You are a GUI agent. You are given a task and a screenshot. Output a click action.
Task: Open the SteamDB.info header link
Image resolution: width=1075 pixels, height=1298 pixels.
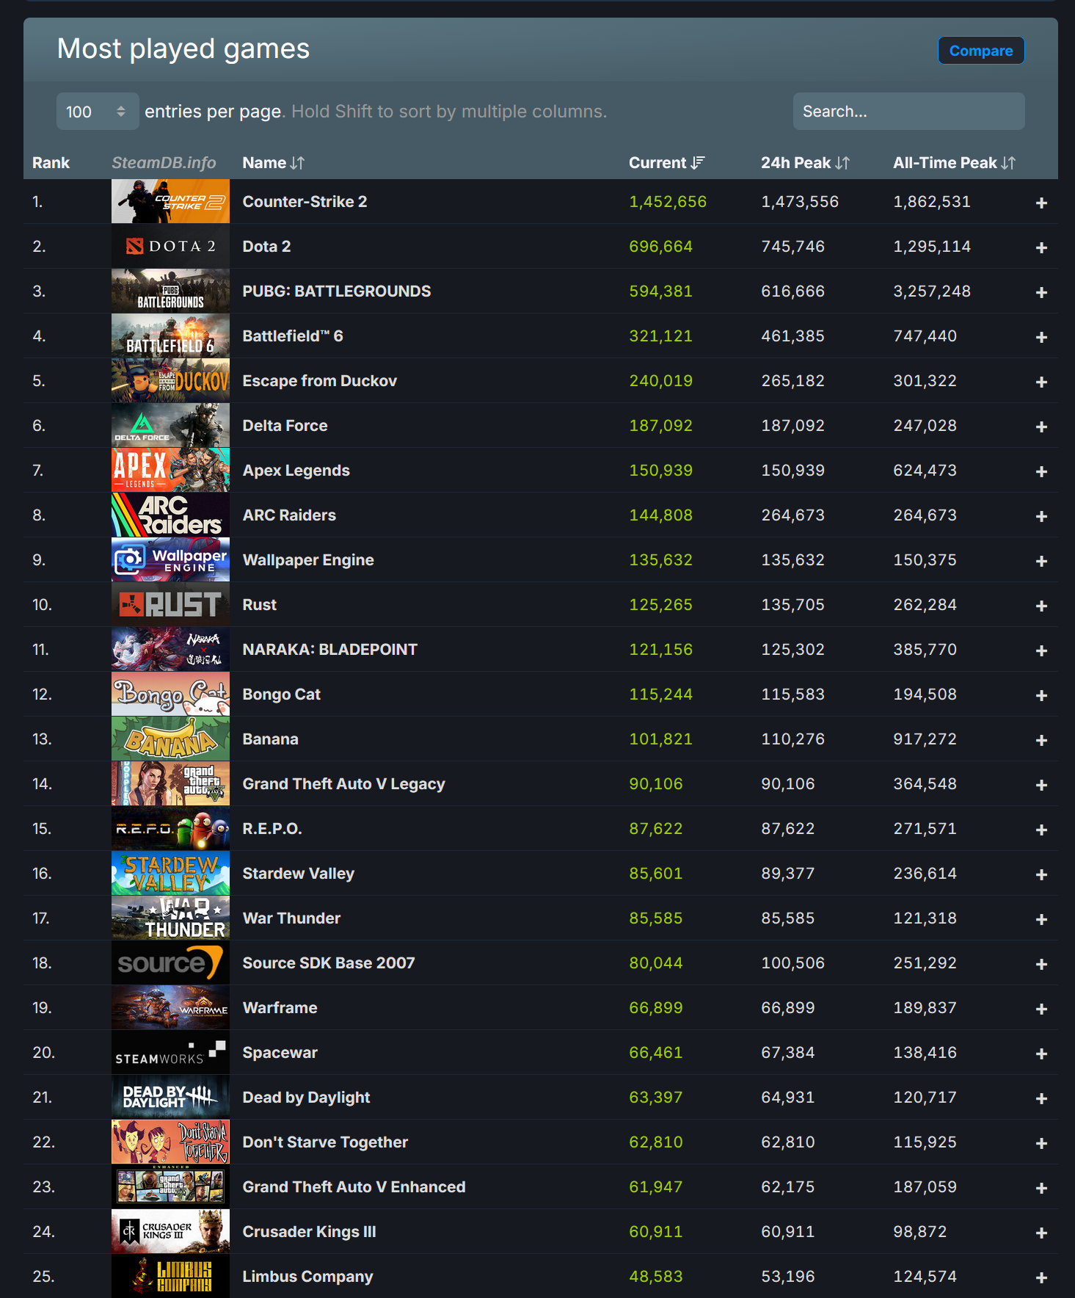pyautogui.click(x=164, y=163)
